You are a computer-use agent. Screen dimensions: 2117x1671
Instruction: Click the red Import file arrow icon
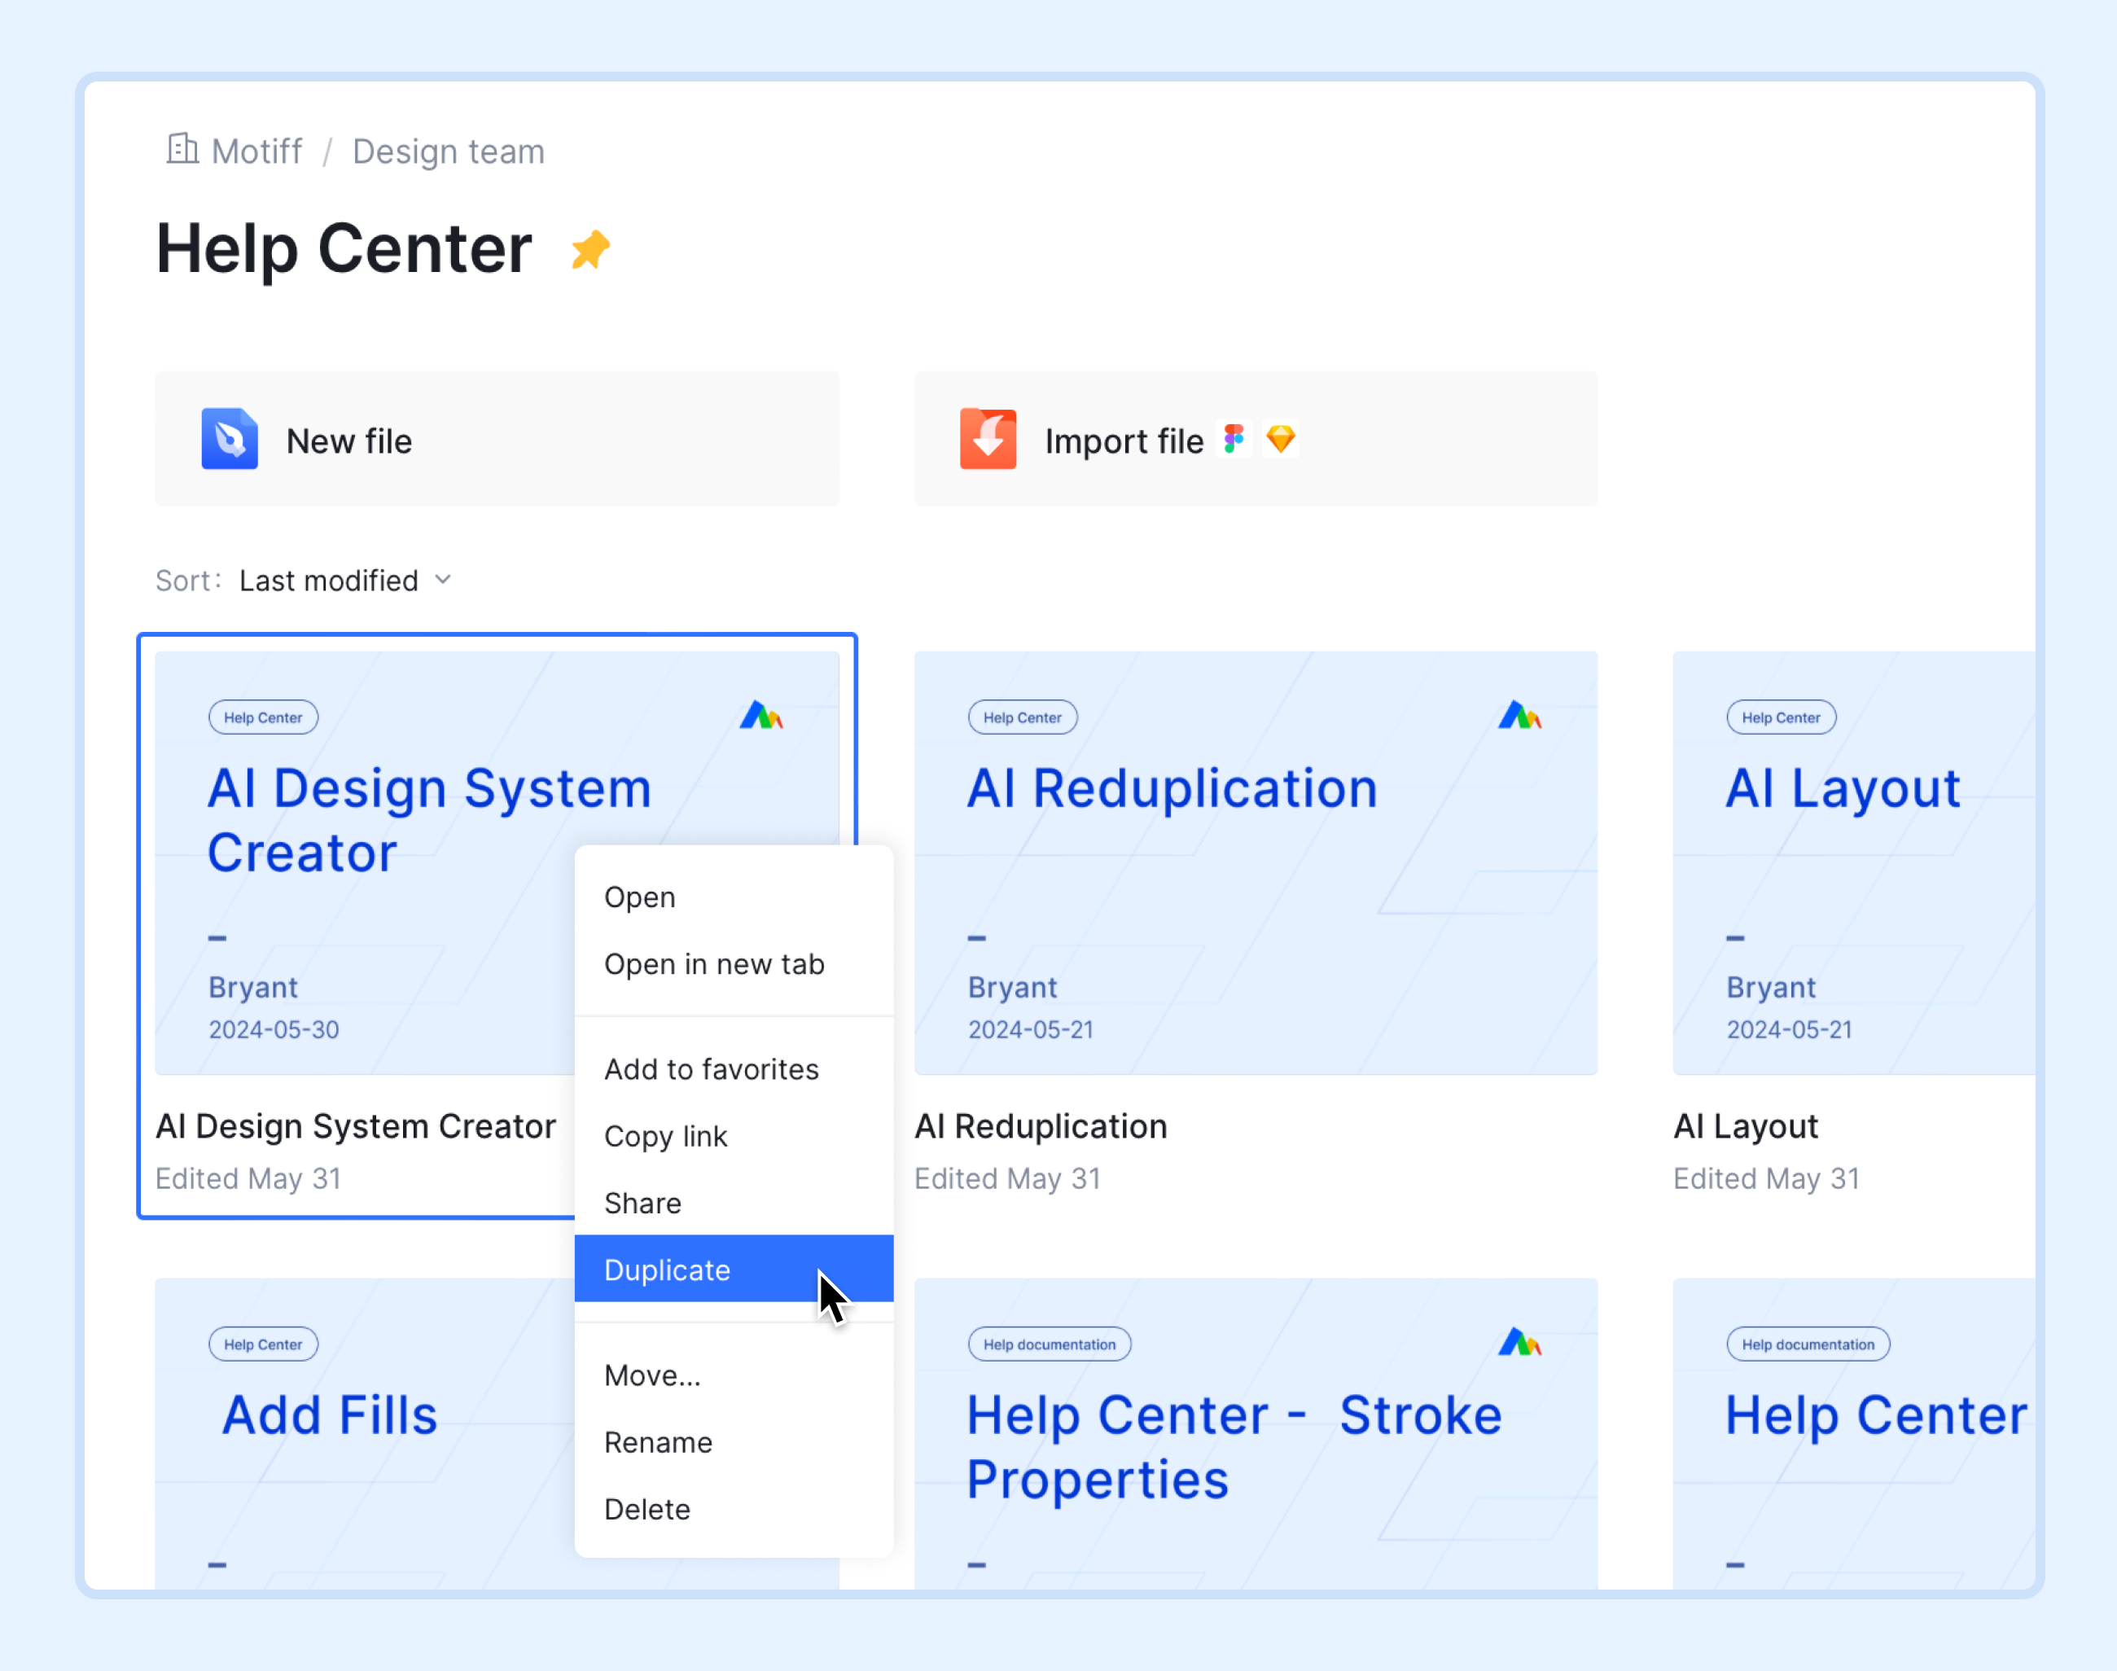point(988,439)
